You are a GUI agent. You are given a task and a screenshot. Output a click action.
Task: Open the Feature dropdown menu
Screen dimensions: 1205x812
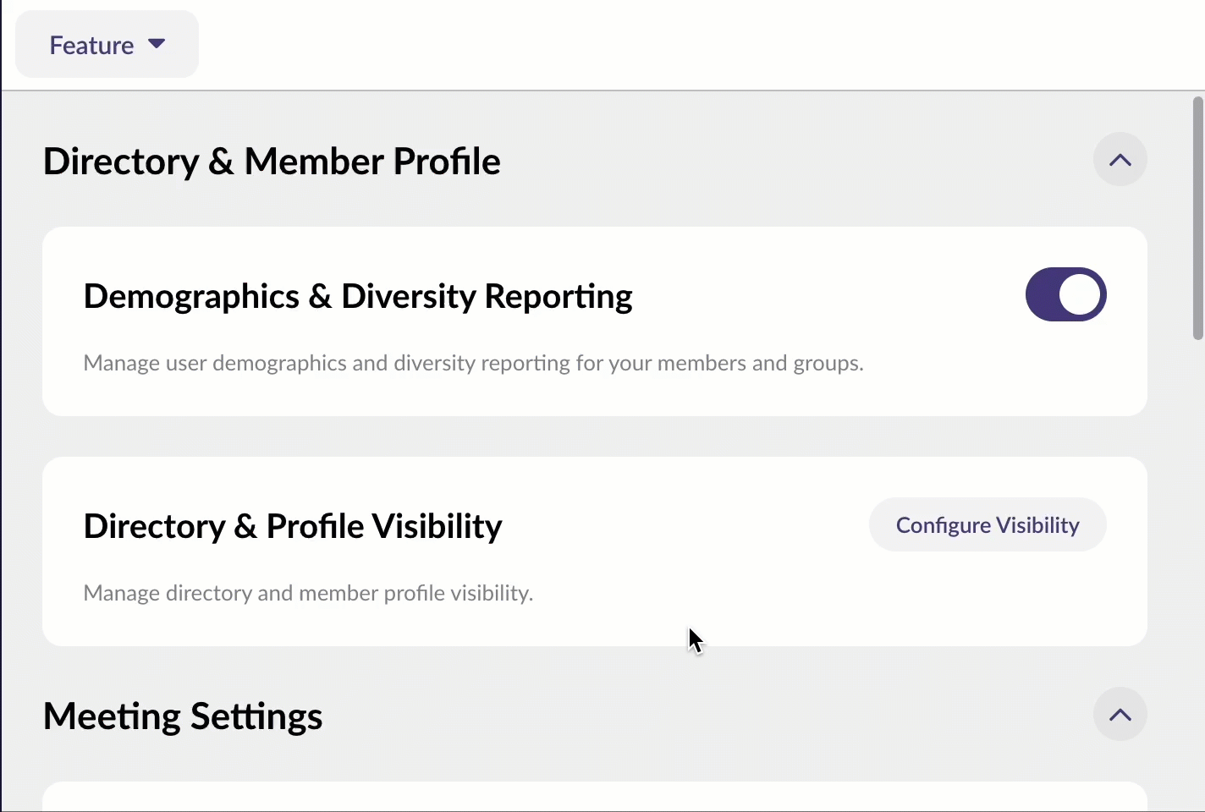pyautogui.click(x=107, y=45)
